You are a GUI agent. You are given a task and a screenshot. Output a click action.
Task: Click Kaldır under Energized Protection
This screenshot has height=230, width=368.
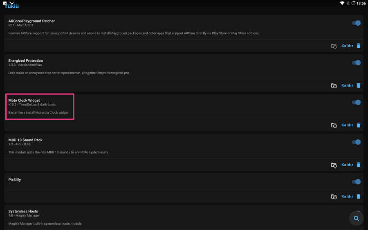tap(347, 85)
